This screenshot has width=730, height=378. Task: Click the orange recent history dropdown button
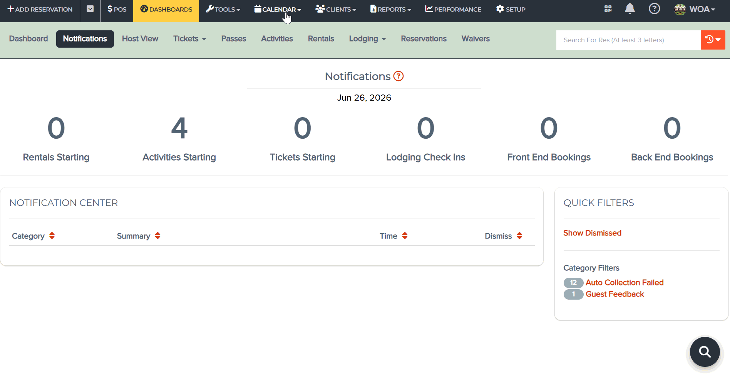coord(713,40)
